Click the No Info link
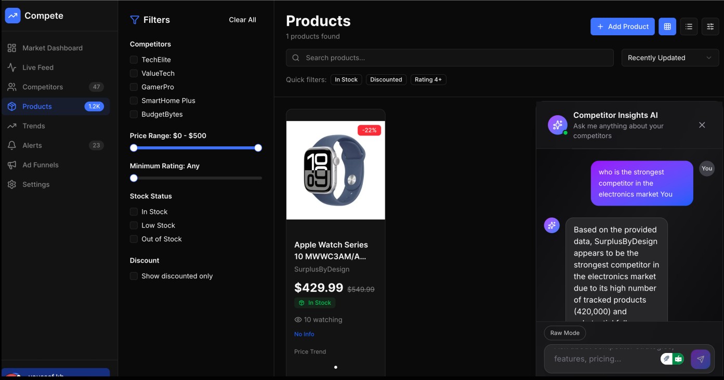724x380 pixels. tap(304, 334)
